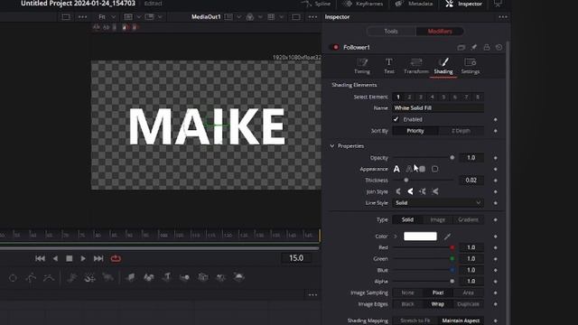Select the Polygon mask tool in toolbar
The height and width of the screenshot is (325, 578).
tap(31, 278)
